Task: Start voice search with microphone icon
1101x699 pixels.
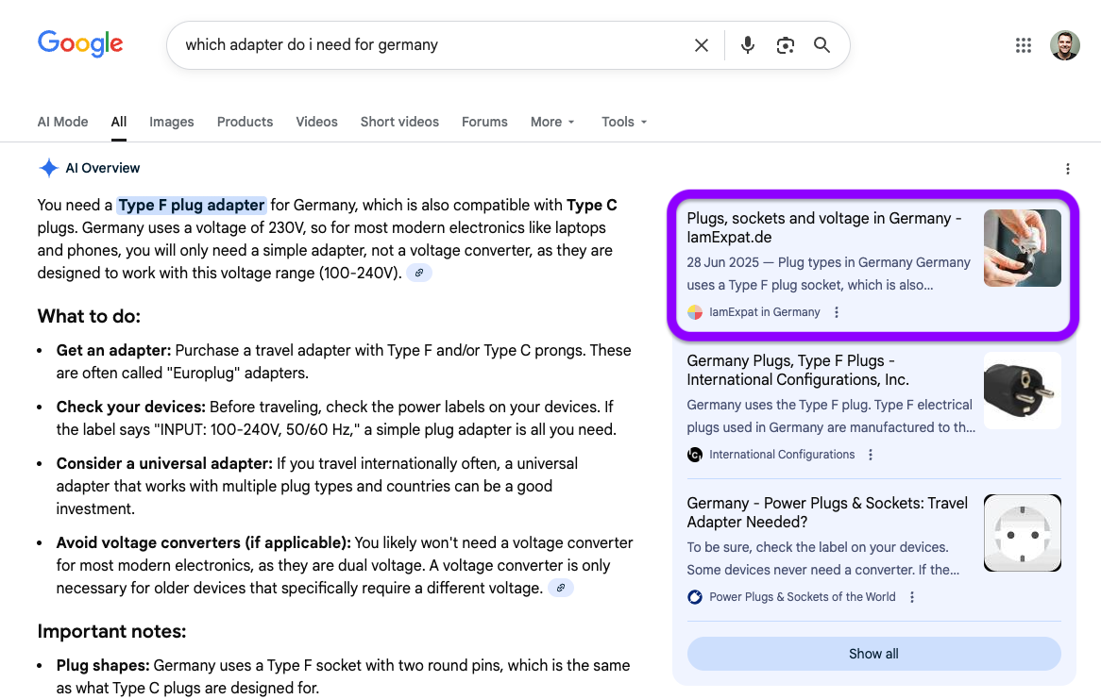Action: [747, 45]
